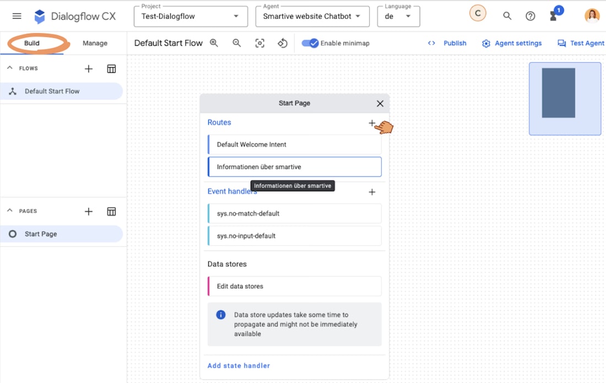Select Default Start Flow in flows list
The width and height of the screenshot is (606, 383).
point(62,91)
